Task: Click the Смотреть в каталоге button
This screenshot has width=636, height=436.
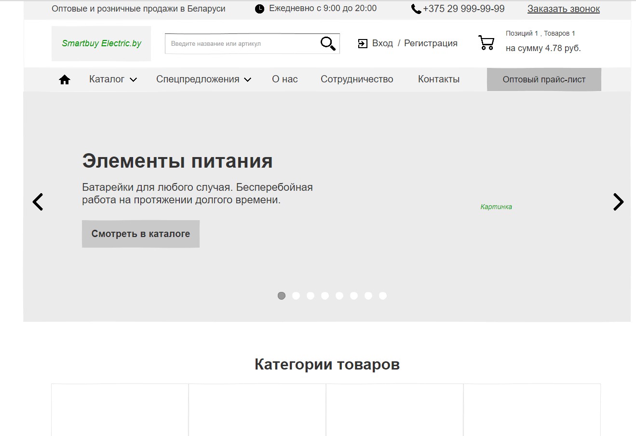Action: tap(141, 234)
